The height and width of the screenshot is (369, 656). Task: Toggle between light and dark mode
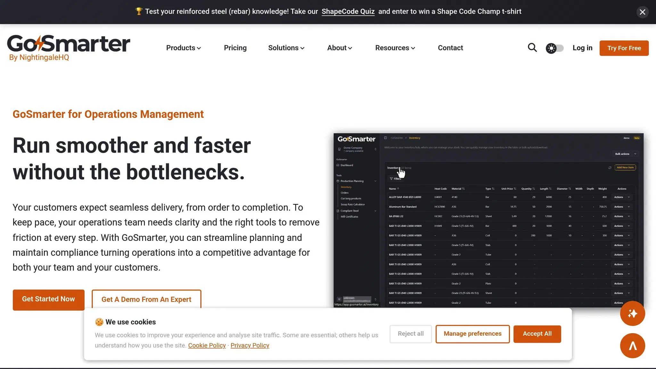tap(554, 48)
